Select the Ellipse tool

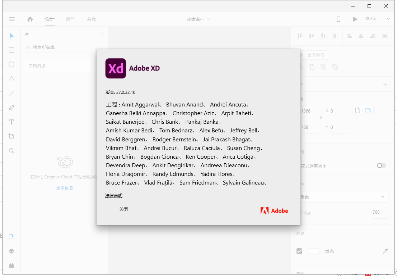coord(11,64)
